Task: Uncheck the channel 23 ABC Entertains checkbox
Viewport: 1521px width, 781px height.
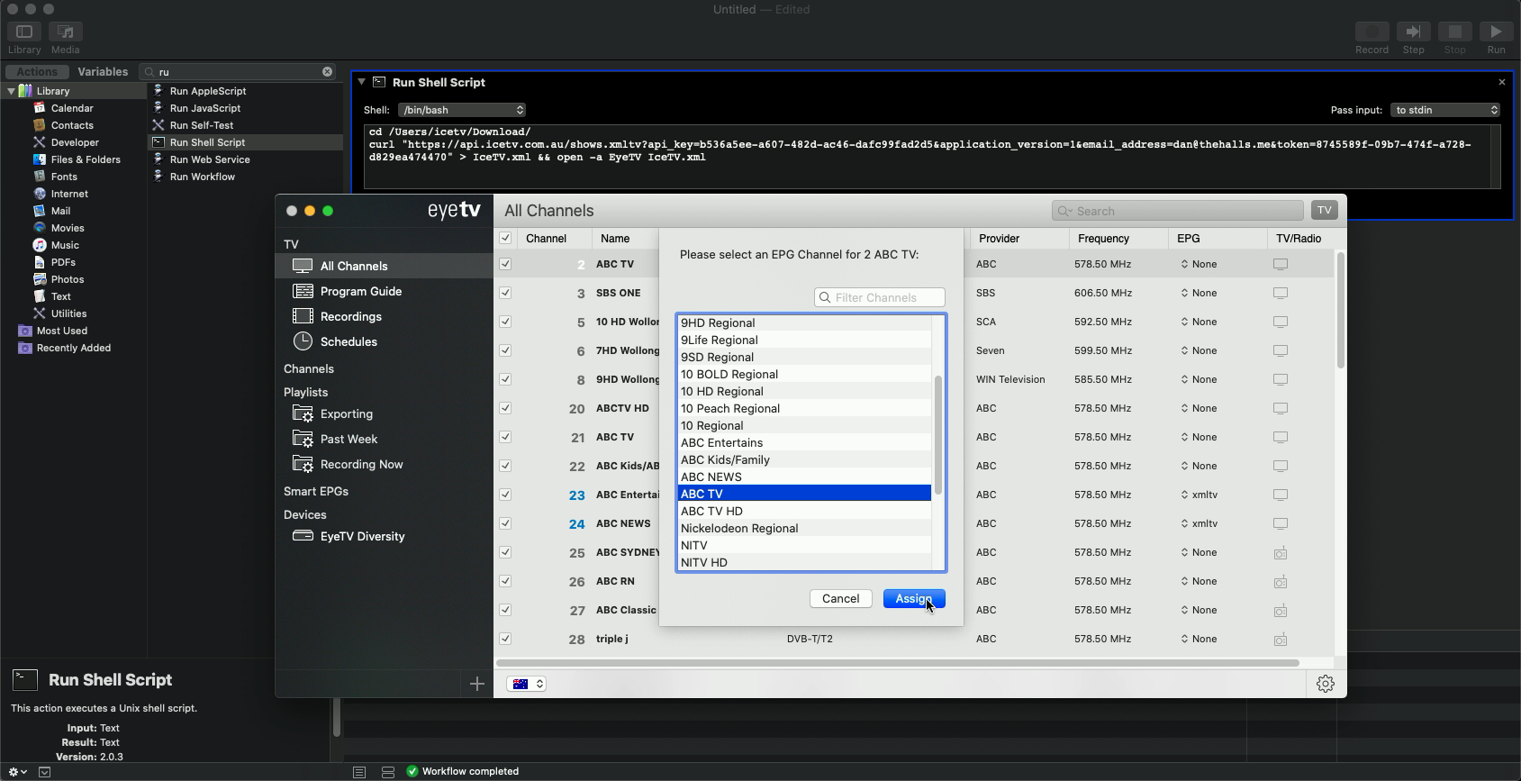Action: click(x=505, y=495)
